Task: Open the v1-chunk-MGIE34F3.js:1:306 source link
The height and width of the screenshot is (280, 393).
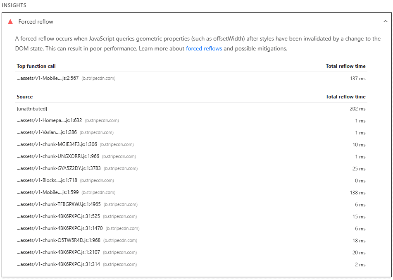Action: pyautogui.click(x=57, y=145)
